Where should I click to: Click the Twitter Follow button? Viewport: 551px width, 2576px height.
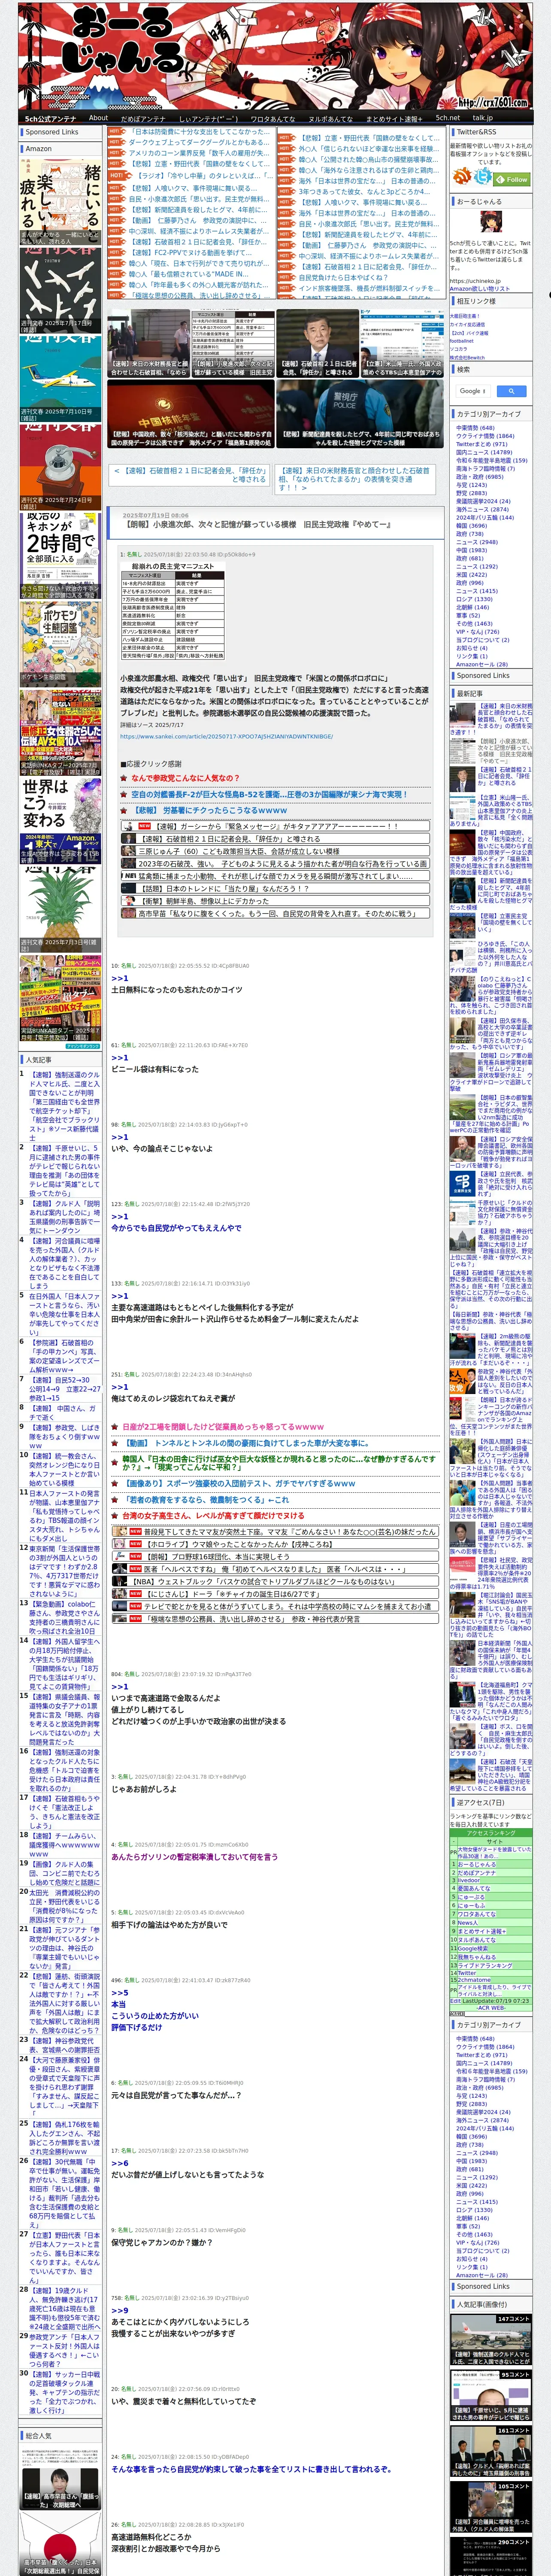tap(513, 180)
